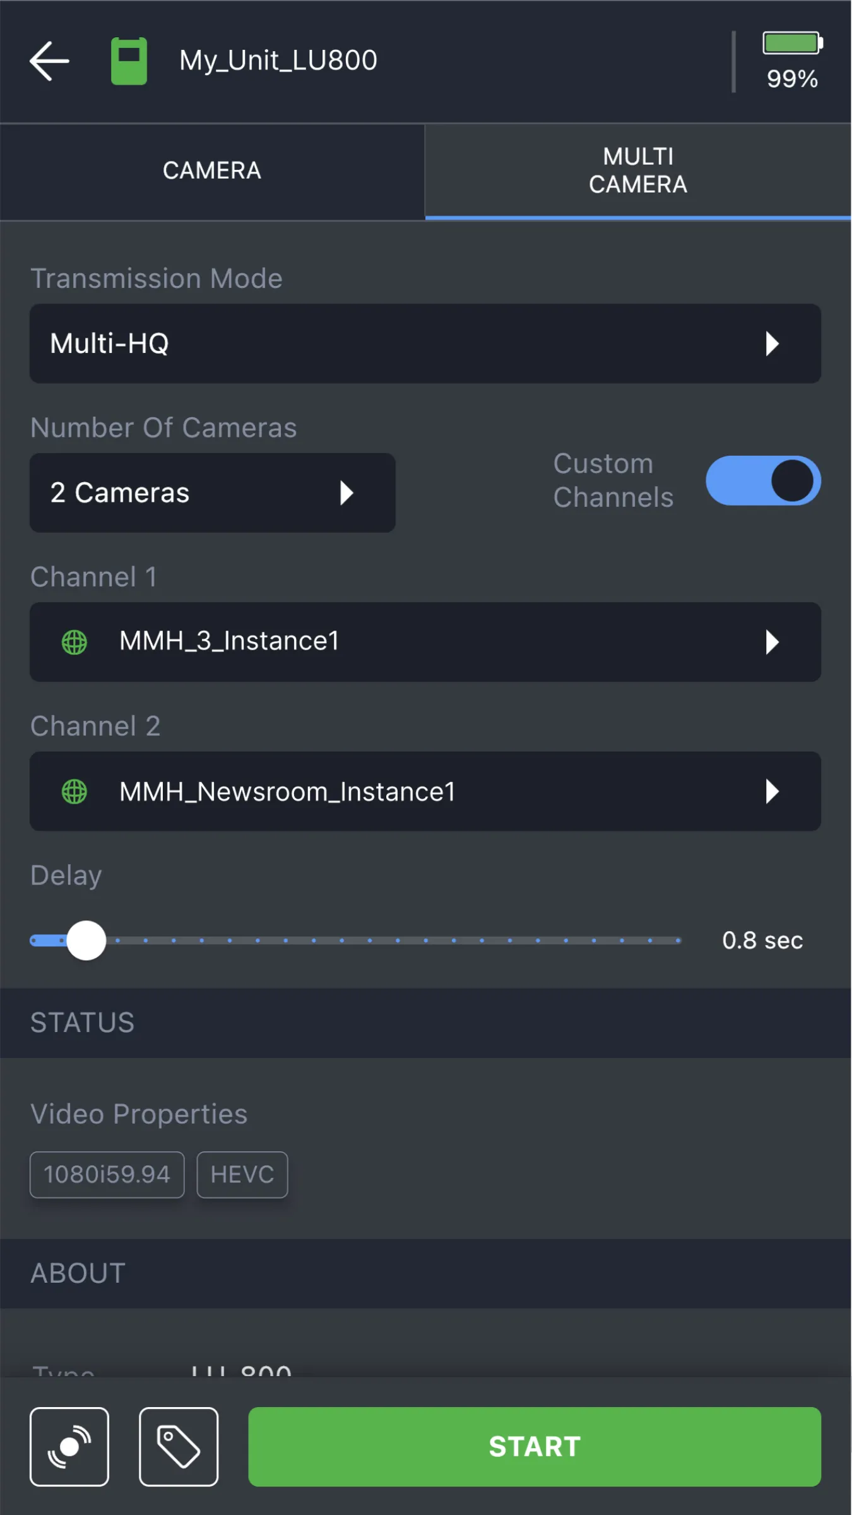This screenshot has height=1515, width=852.
Task: Tap the ABOUT section header
Action: click(x=425, y=1273)
